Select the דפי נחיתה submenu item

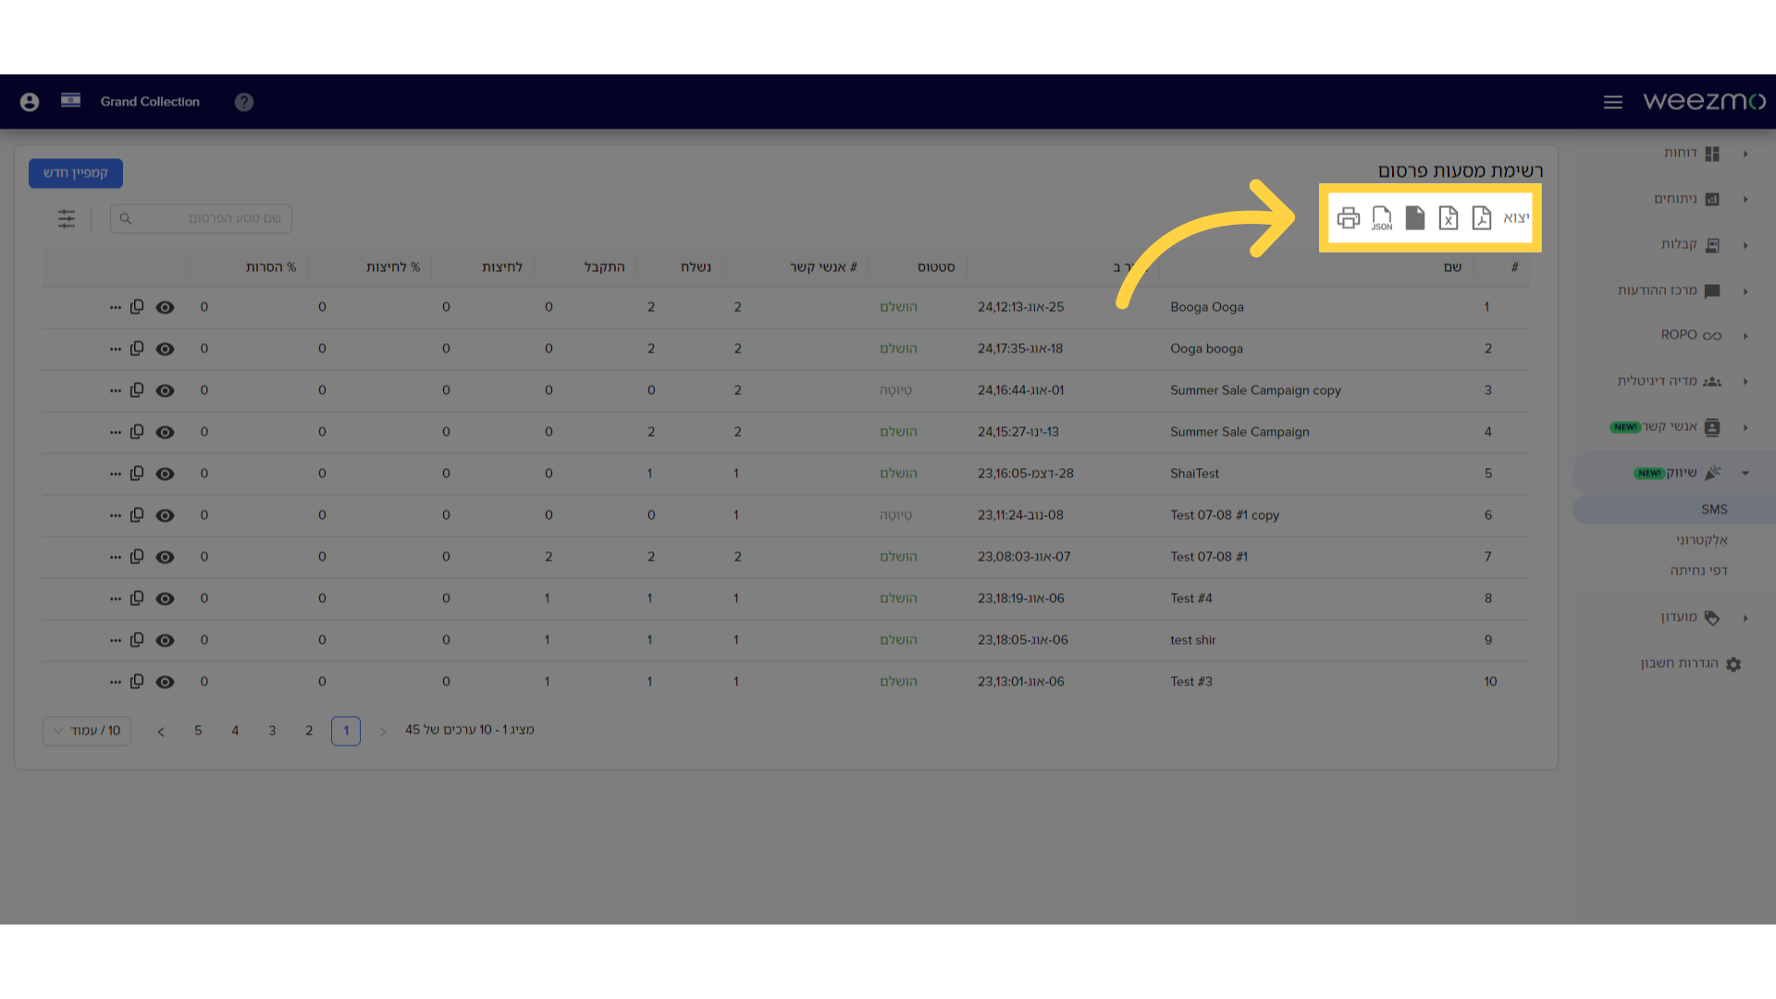[x=1698, y=571]
